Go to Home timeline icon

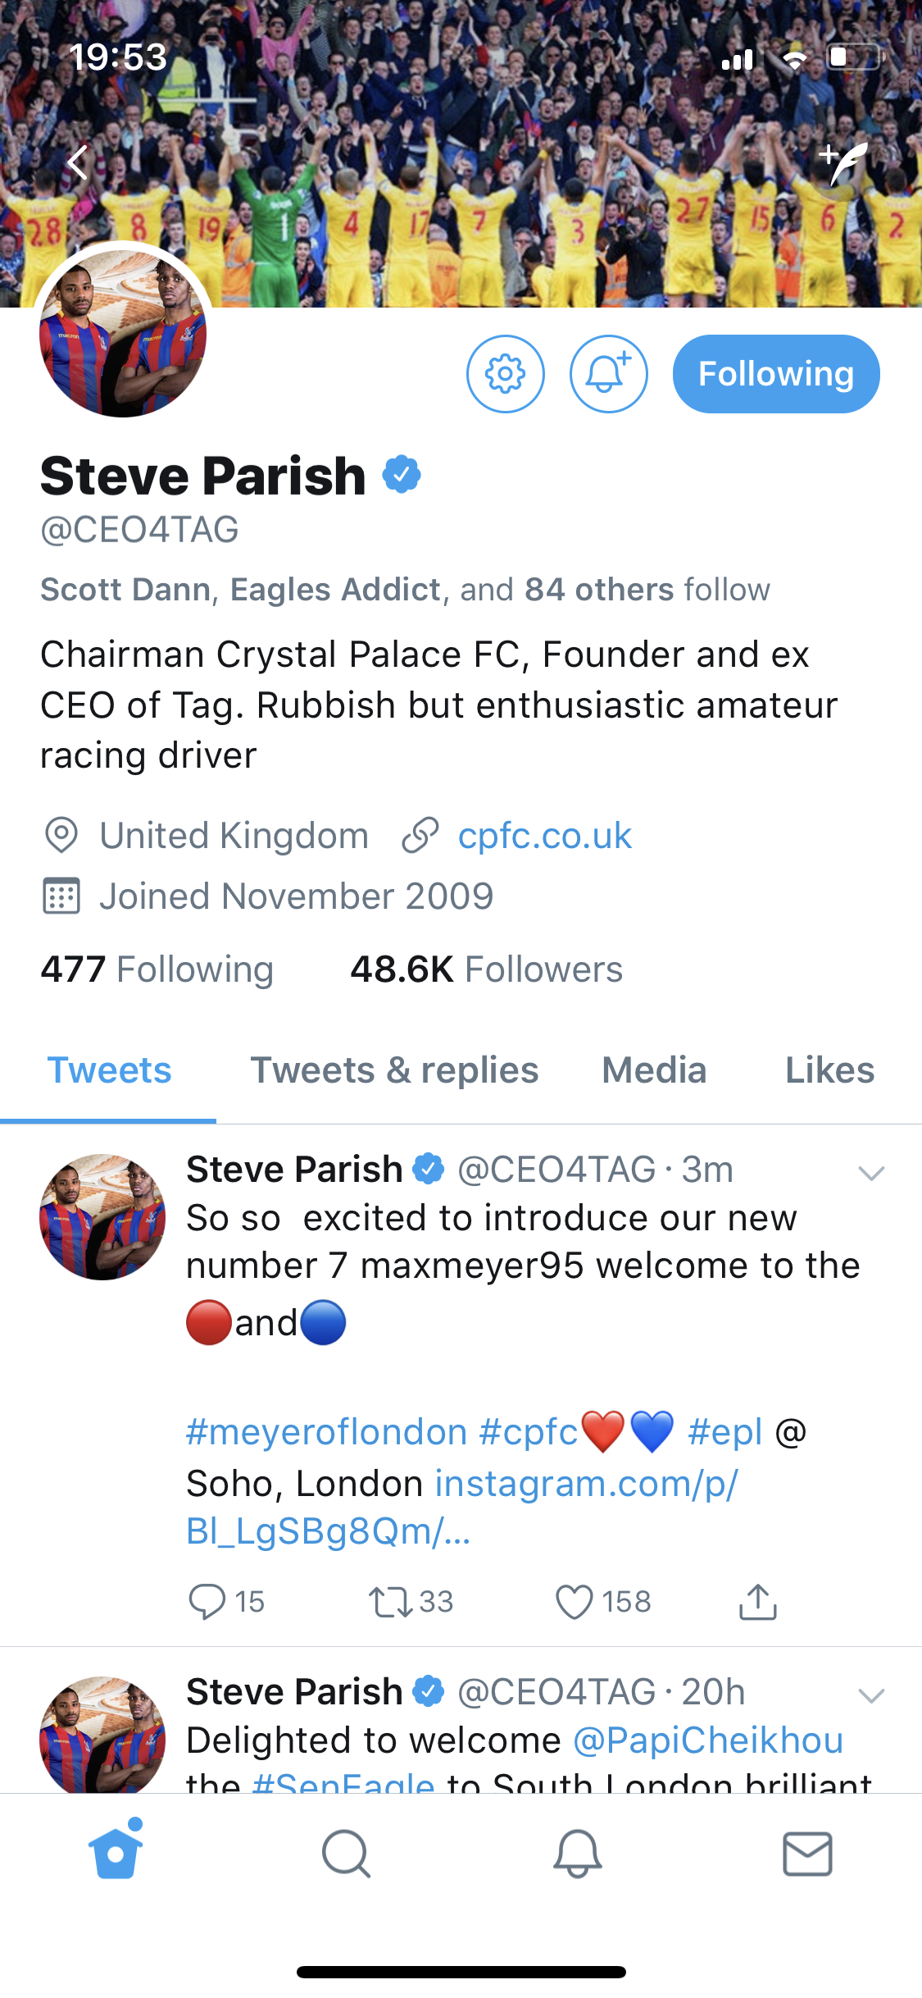(116, 1854)
